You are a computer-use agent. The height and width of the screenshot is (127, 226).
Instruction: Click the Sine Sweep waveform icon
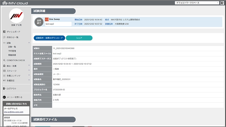click(47, 19)
